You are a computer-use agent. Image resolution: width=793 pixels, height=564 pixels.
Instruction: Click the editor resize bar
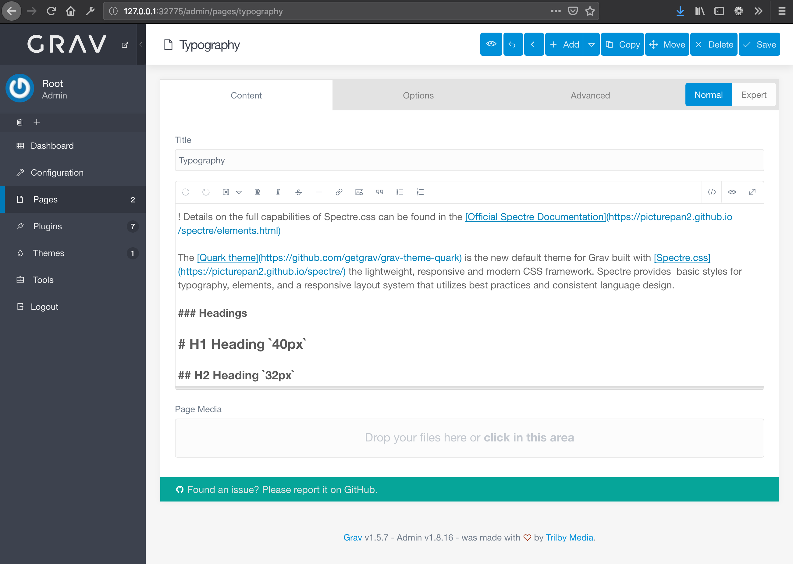(x=469, y=387)
